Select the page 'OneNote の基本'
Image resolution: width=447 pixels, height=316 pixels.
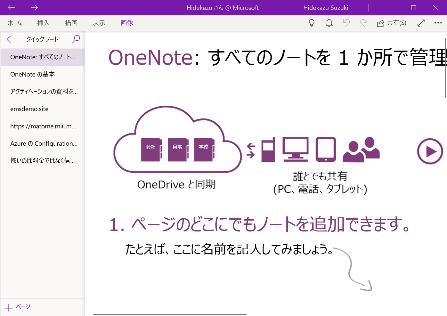point(43,74)
